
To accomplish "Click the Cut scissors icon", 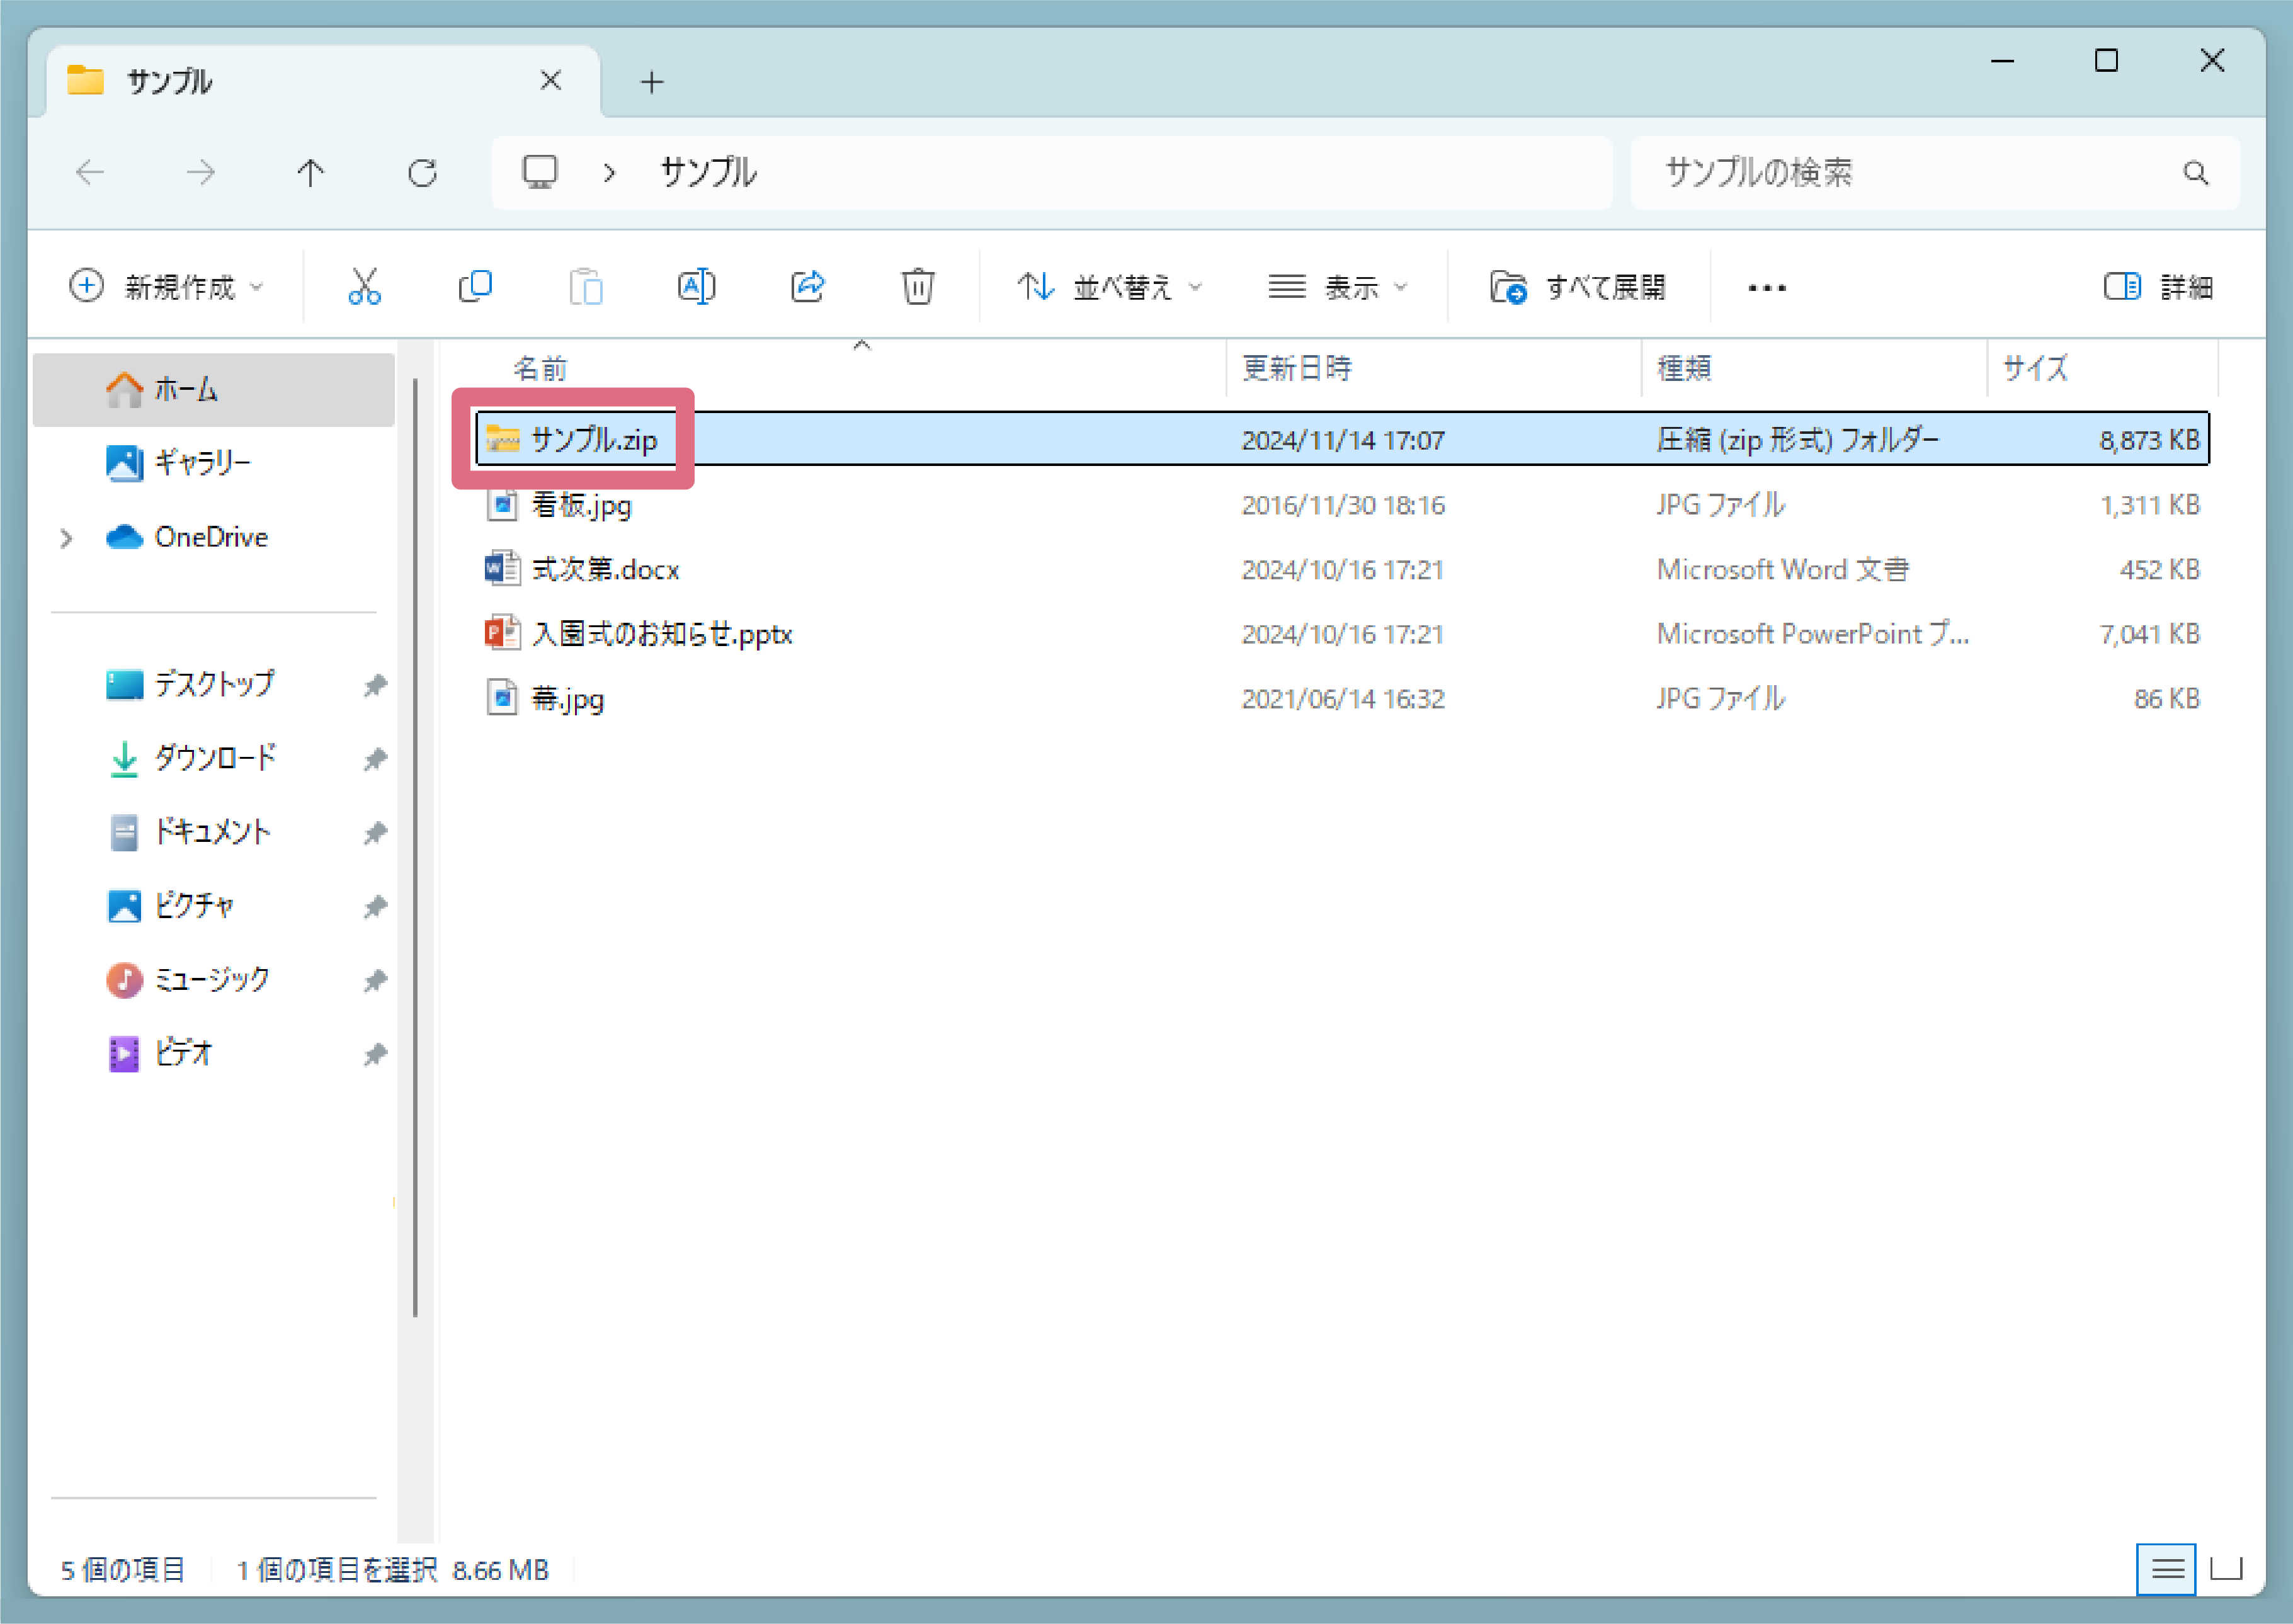I will pos(364,287).
